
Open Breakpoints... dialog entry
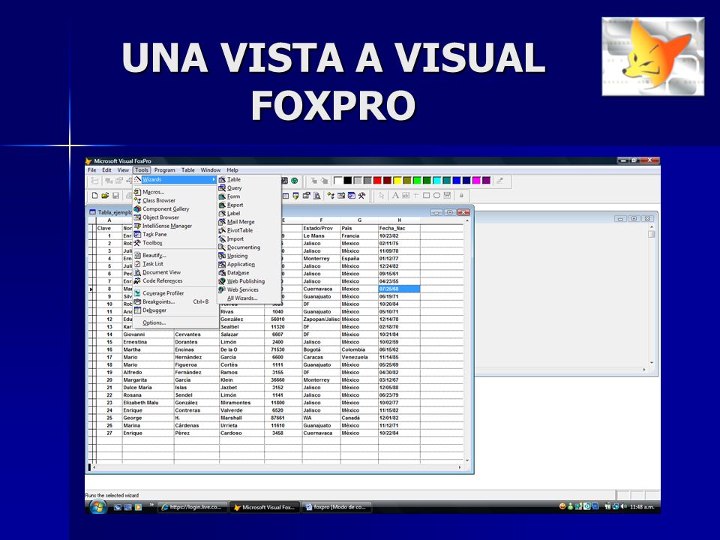click(x=175, y=301)
